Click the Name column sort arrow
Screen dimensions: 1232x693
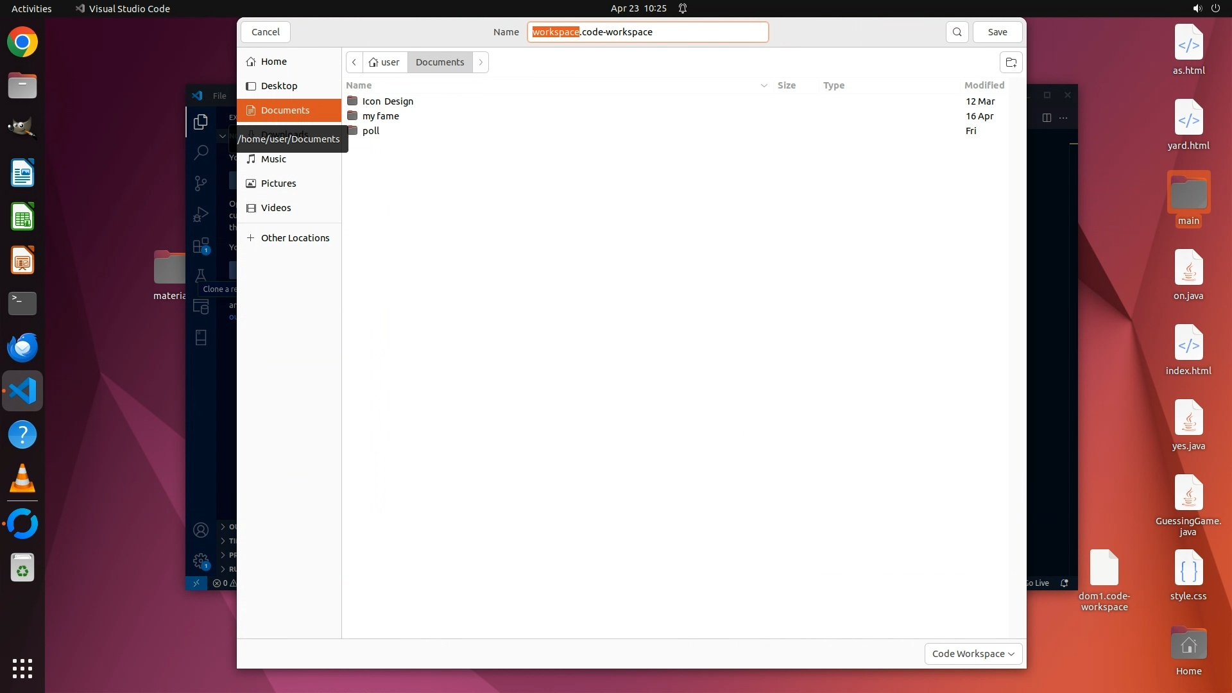(x=764, y=85)
